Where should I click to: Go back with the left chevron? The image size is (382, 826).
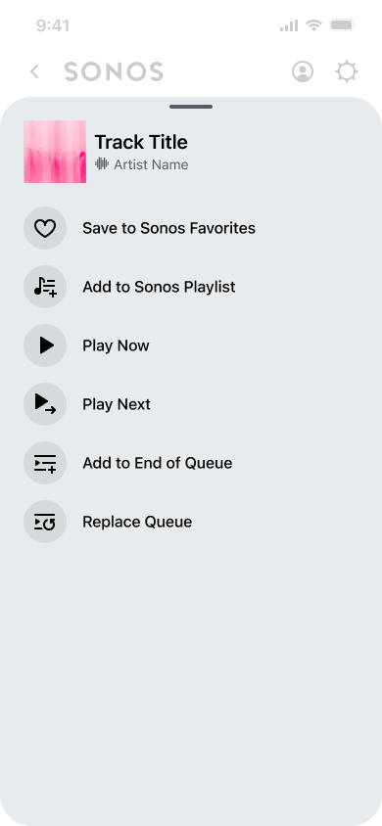(x=35, y=71)
